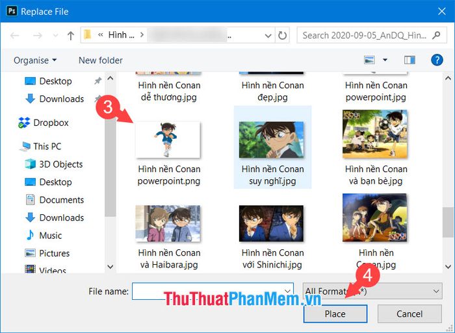Click the Dropbox icon
The height and width of the screenshot is (333, 455).
pos(24,123)
